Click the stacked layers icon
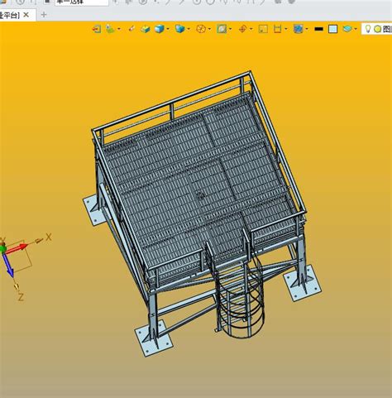Viewport: 392px width, 398px height. tap(347, 29)
